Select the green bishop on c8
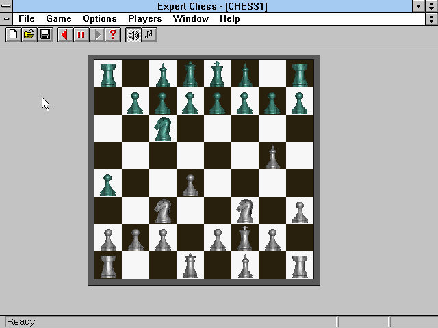This screenshot has width=438, height=328. pos(163,74)
